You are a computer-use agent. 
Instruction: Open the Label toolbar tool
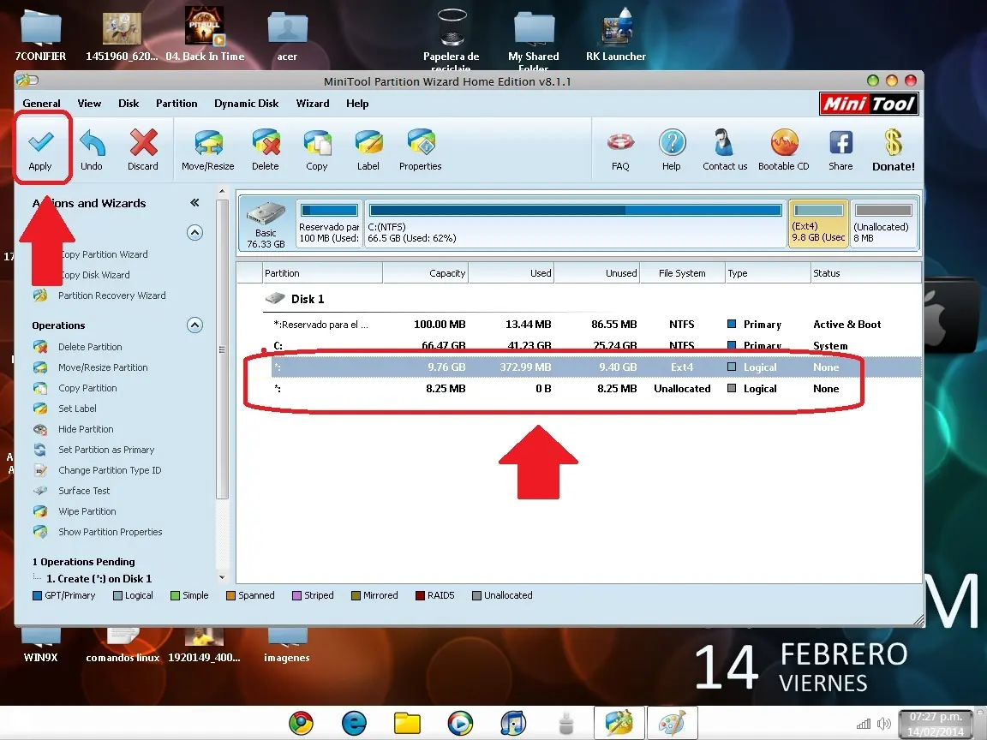point(368,150)
